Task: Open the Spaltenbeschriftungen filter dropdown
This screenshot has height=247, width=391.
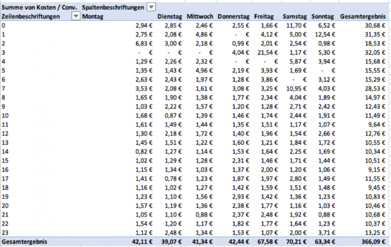Action: 151,7
